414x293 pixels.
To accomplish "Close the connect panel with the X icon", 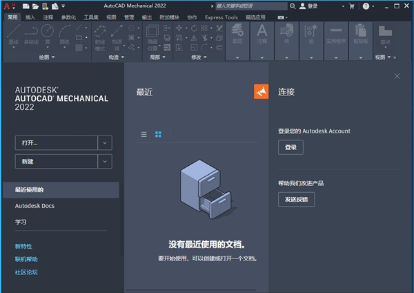I will pos(397,76).
